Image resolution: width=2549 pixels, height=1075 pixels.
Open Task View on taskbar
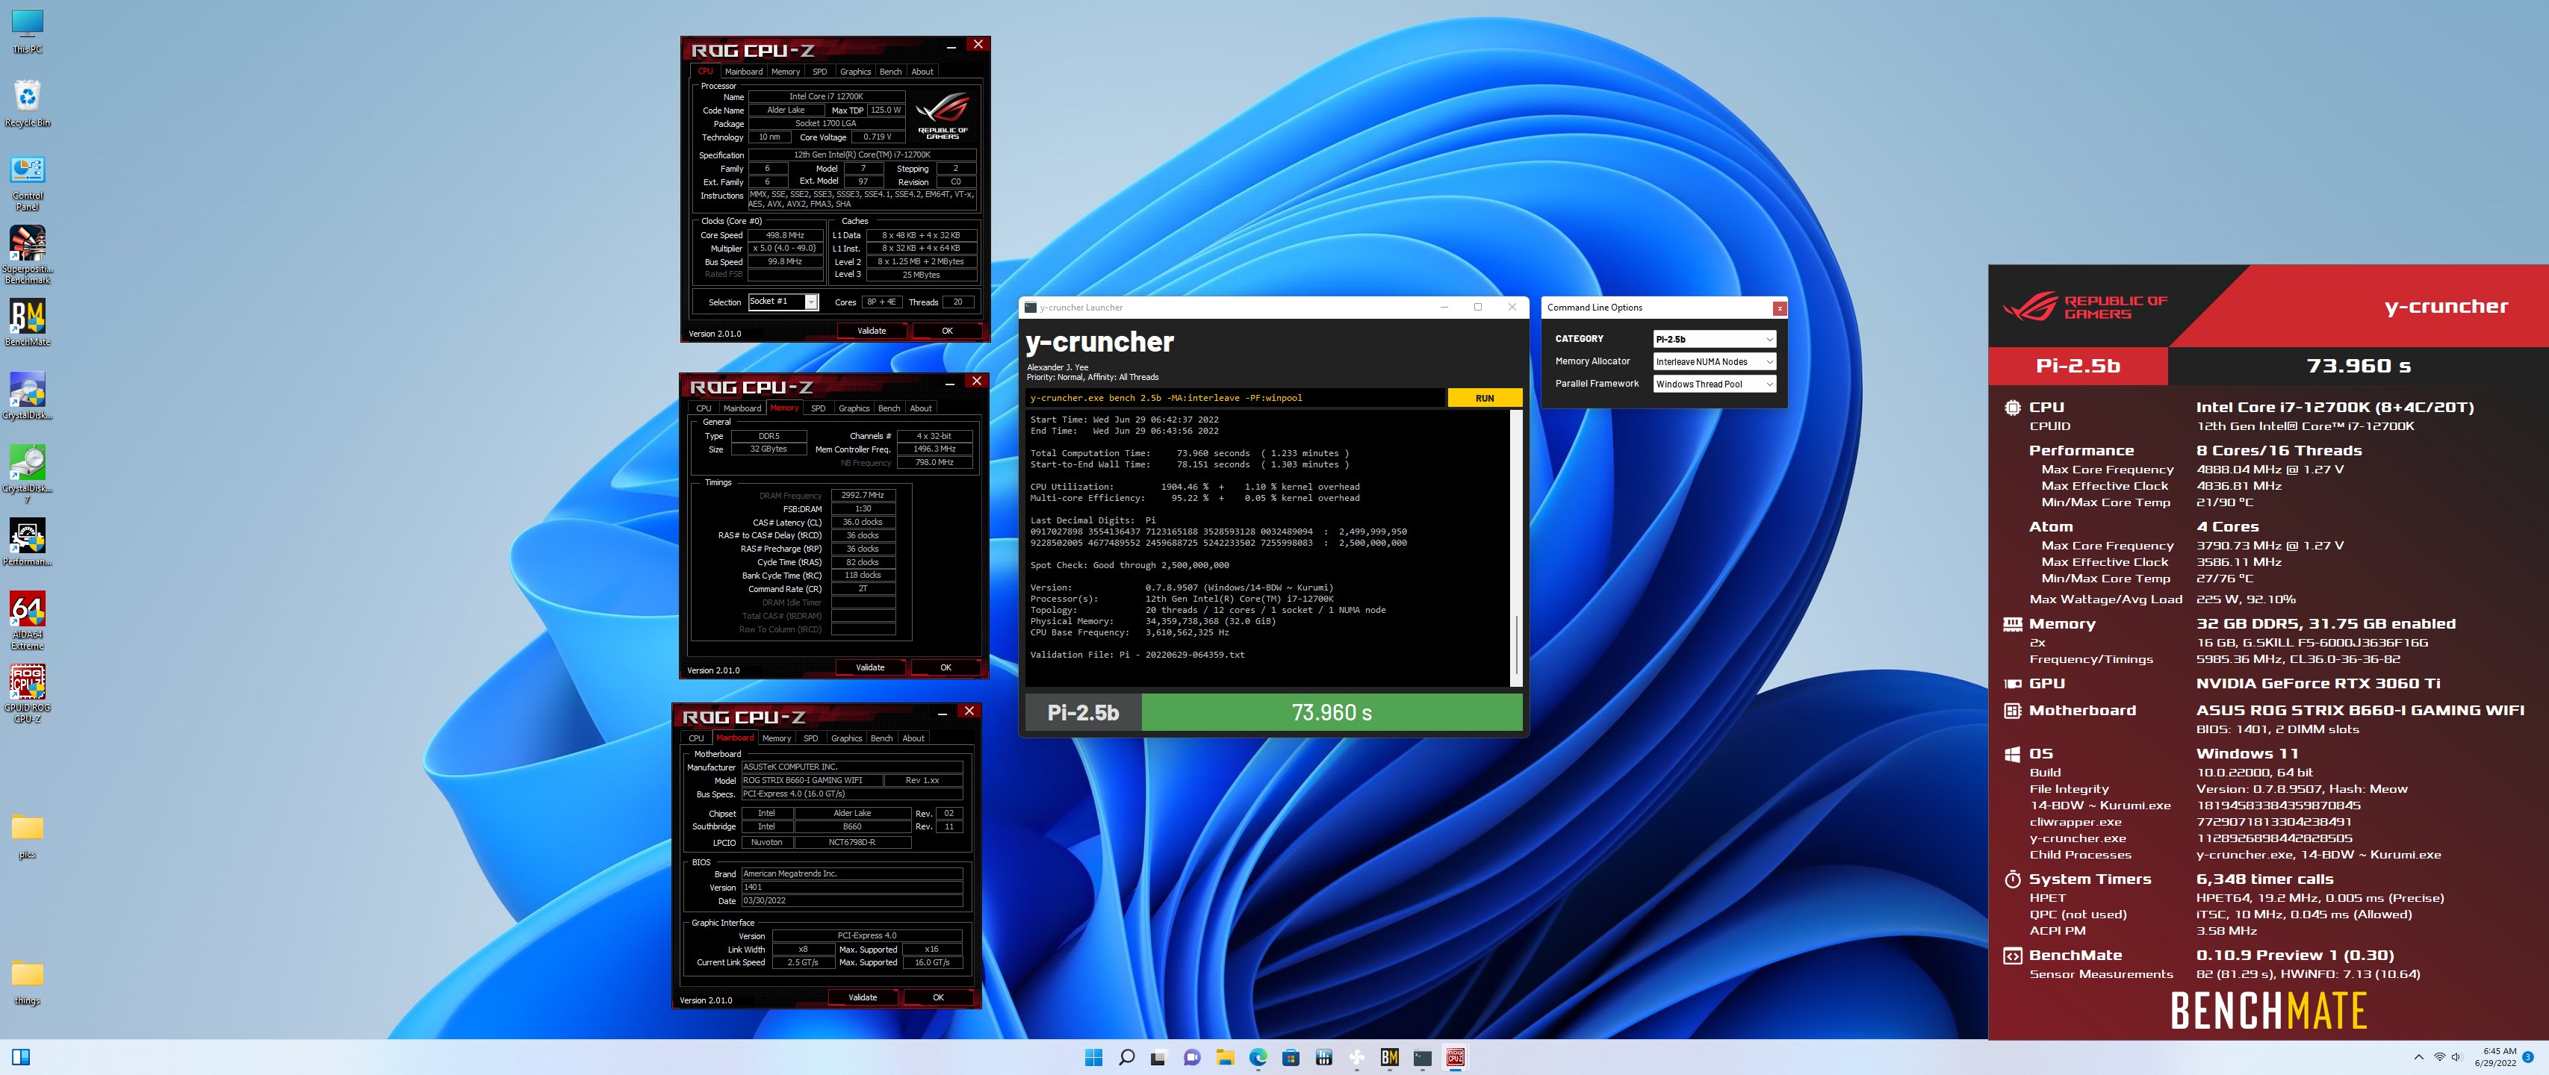(x=1158, y=1057)
